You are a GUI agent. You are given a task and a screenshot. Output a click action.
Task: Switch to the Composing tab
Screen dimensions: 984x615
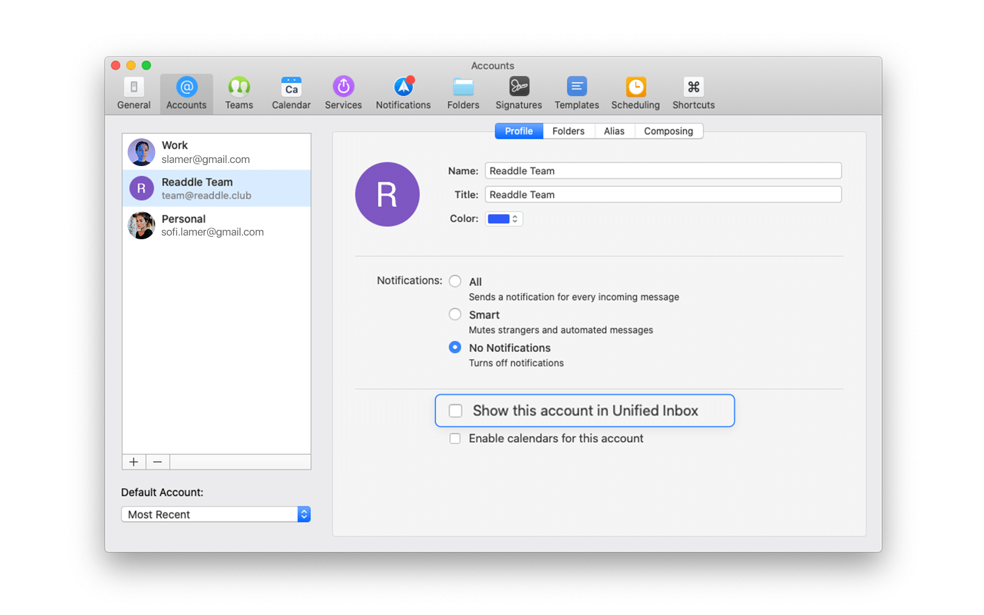pos(668,131)
